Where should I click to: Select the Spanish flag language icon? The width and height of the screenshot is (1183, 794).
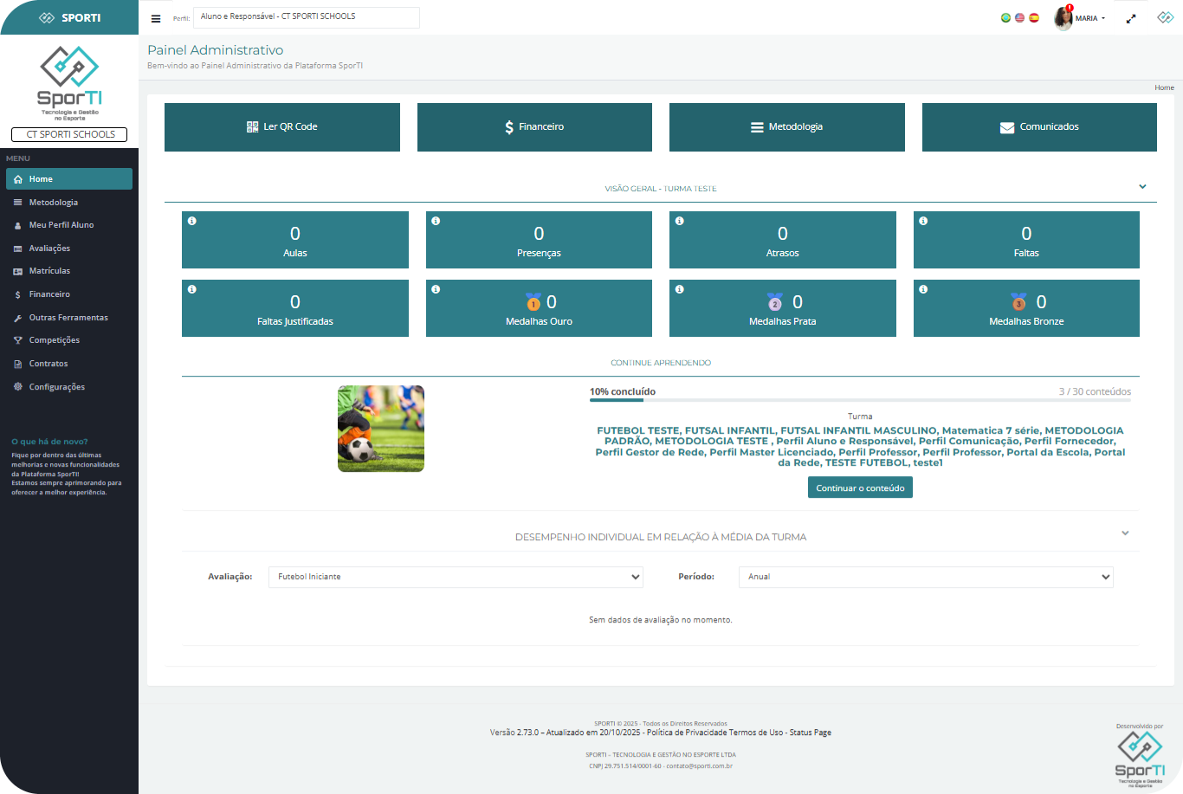[x=1033, y=17]
